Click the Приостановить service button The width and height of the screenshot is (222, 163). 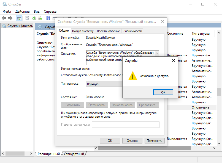pos(123,105)
